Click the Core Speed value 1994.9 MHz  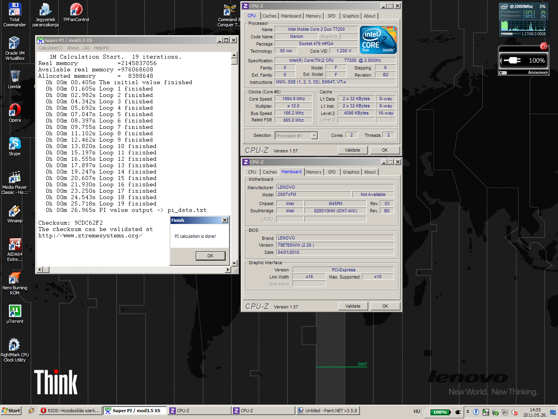[294, 99]
